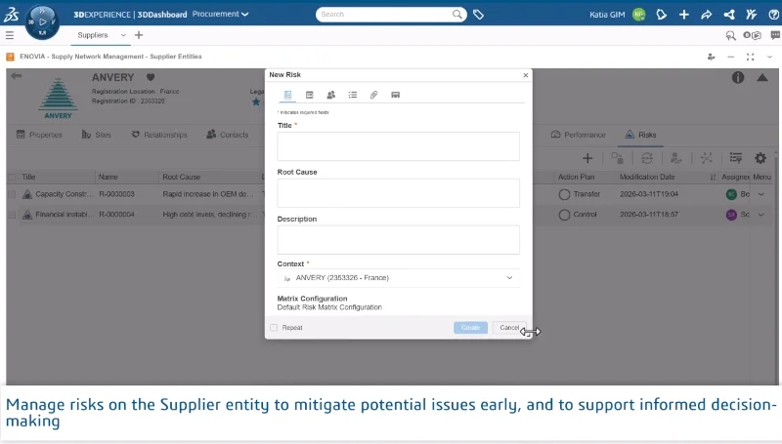Image resolution: width=782 pixels, height=444 pixels.
Task: Check the Financial Instabi row checkbox
Action: coord(12,215)
